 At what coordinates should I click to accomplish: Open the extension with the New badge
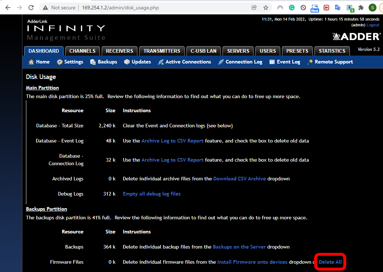coord(314,8)
